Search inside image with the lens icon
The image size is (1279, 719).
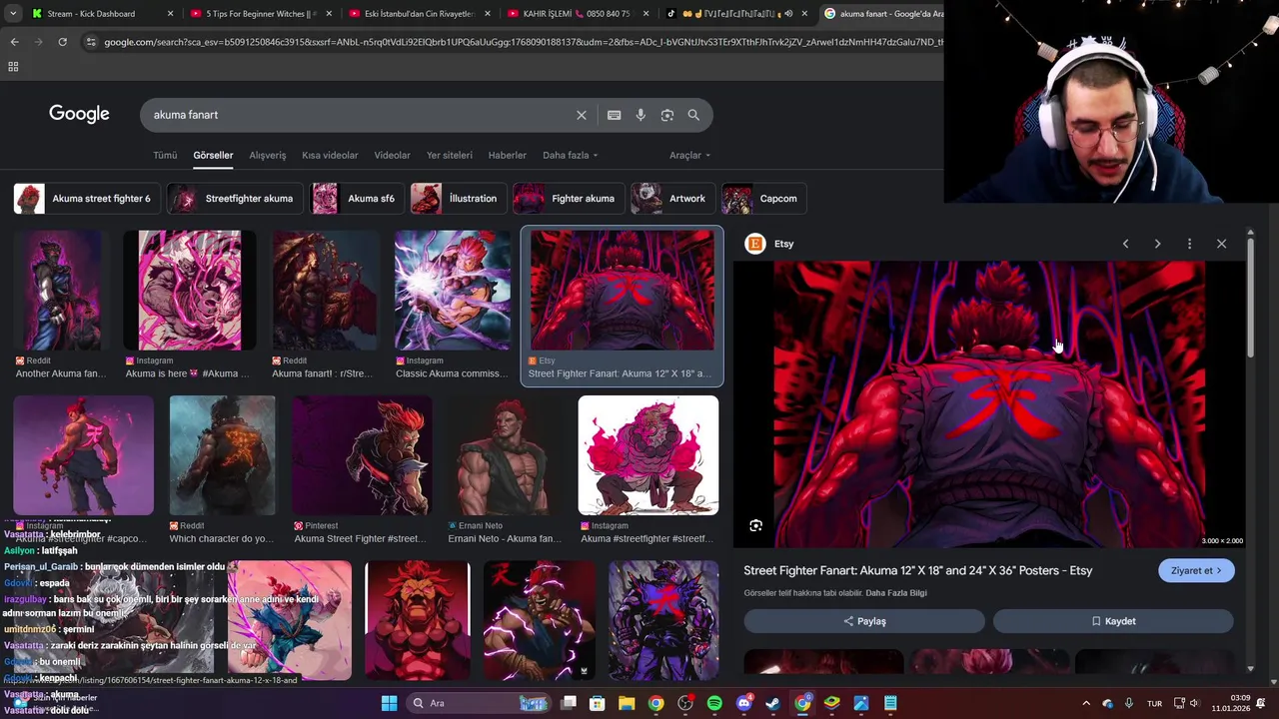[x=755, y=525]
